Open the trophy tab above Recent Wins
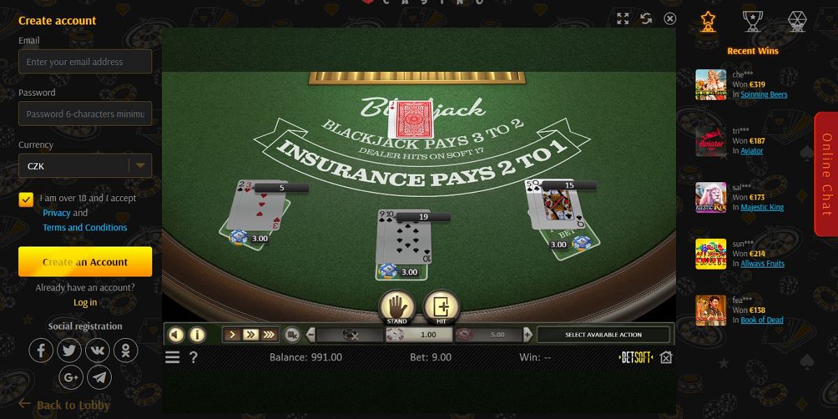 pyautogui.click(x=752, y=21)
